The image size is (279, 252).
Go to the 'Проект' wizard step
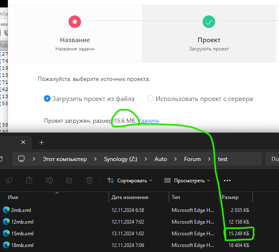point(209,22)
